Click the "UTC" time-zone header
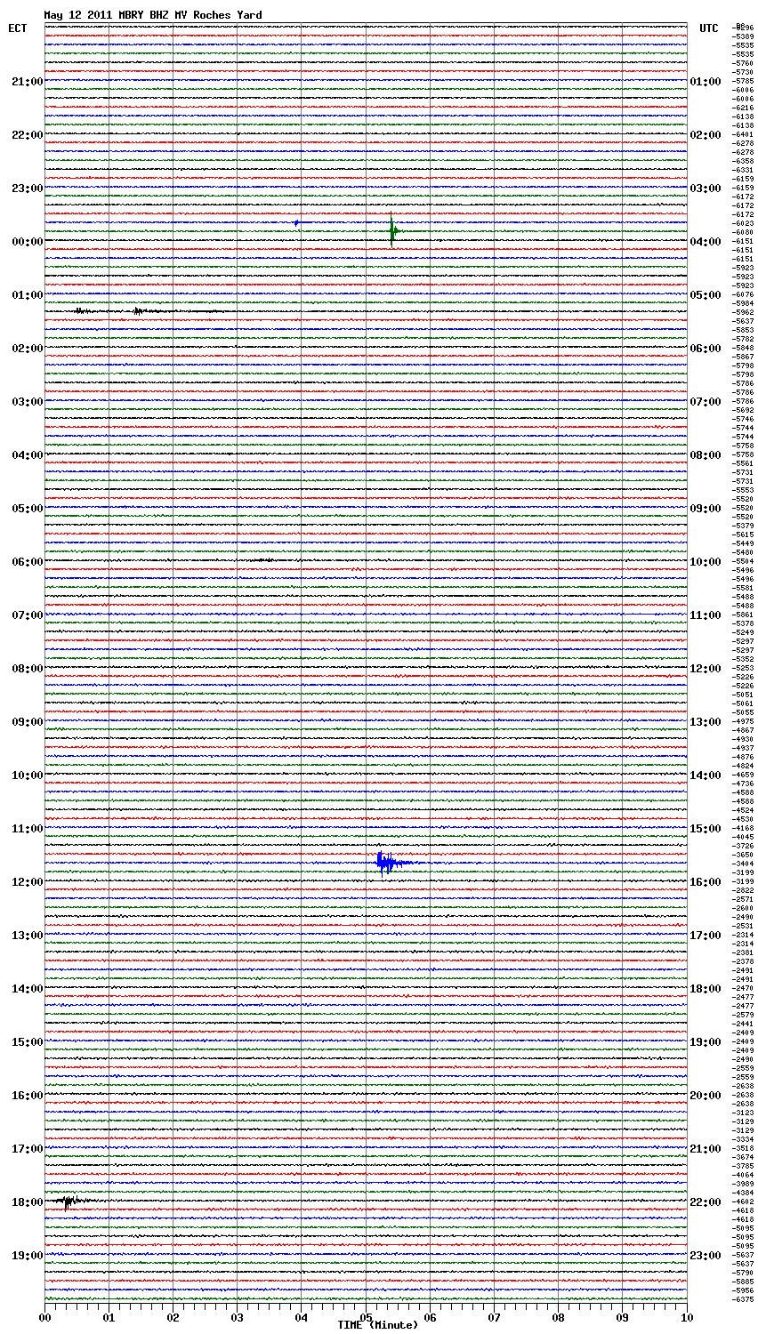The width and height of the screenshot is (758, 1334). coord(708,28)
